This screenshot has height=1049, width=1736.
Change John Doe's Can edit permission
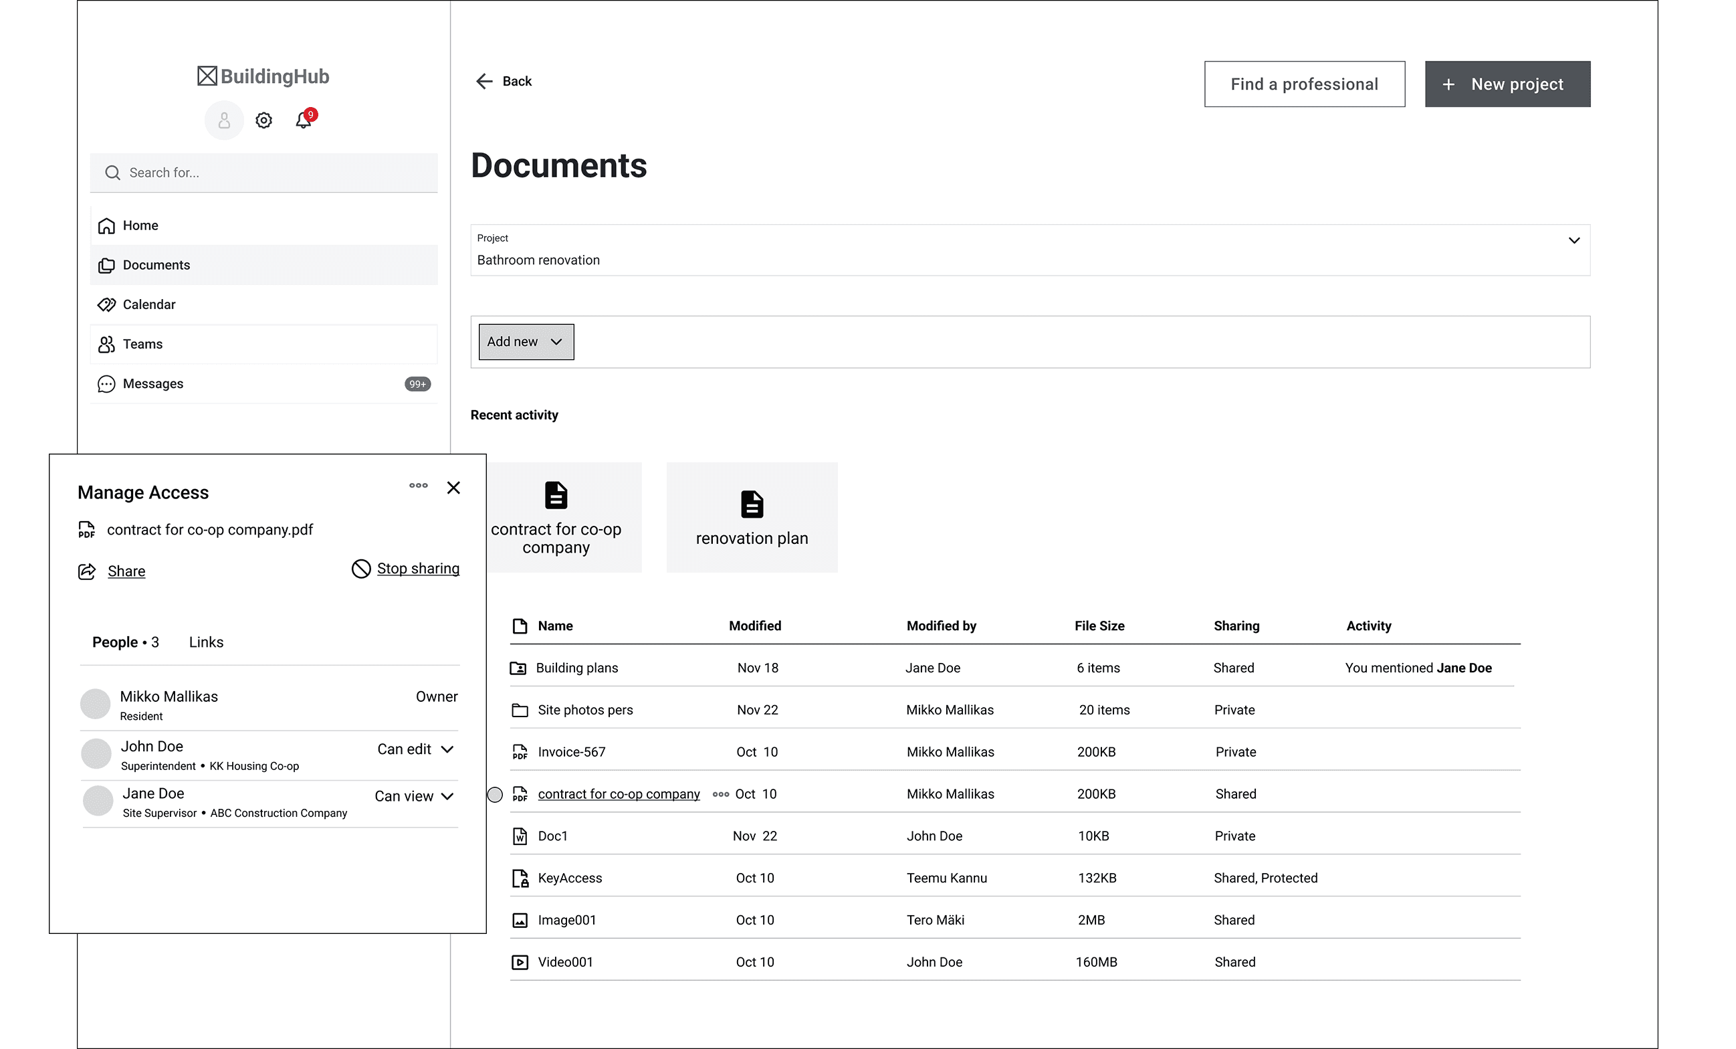[x=416, y=749]
